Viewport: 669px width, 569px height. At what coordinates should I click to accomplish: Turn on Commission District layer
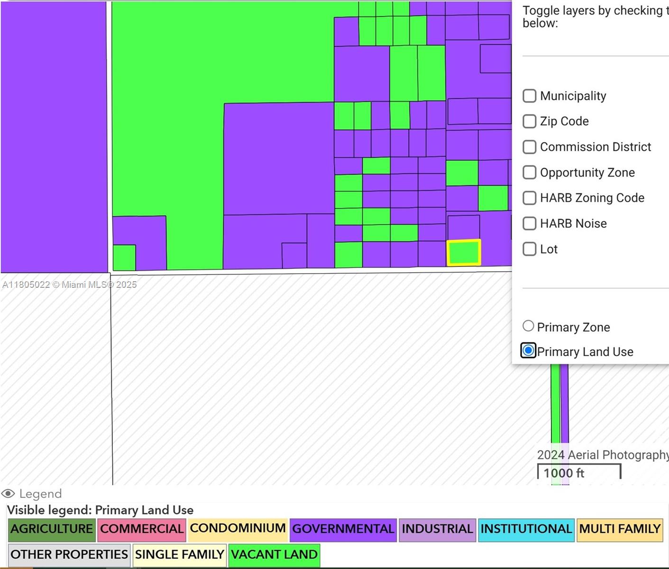pyautogui.click(x=529, y=147)
